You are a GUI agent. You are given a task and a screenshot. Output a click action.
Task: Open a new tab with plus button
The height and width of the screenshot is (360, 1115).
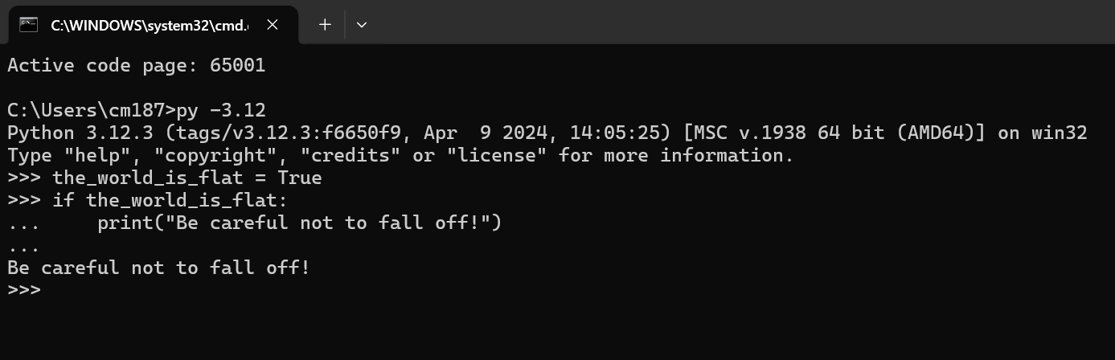(325, 24)
